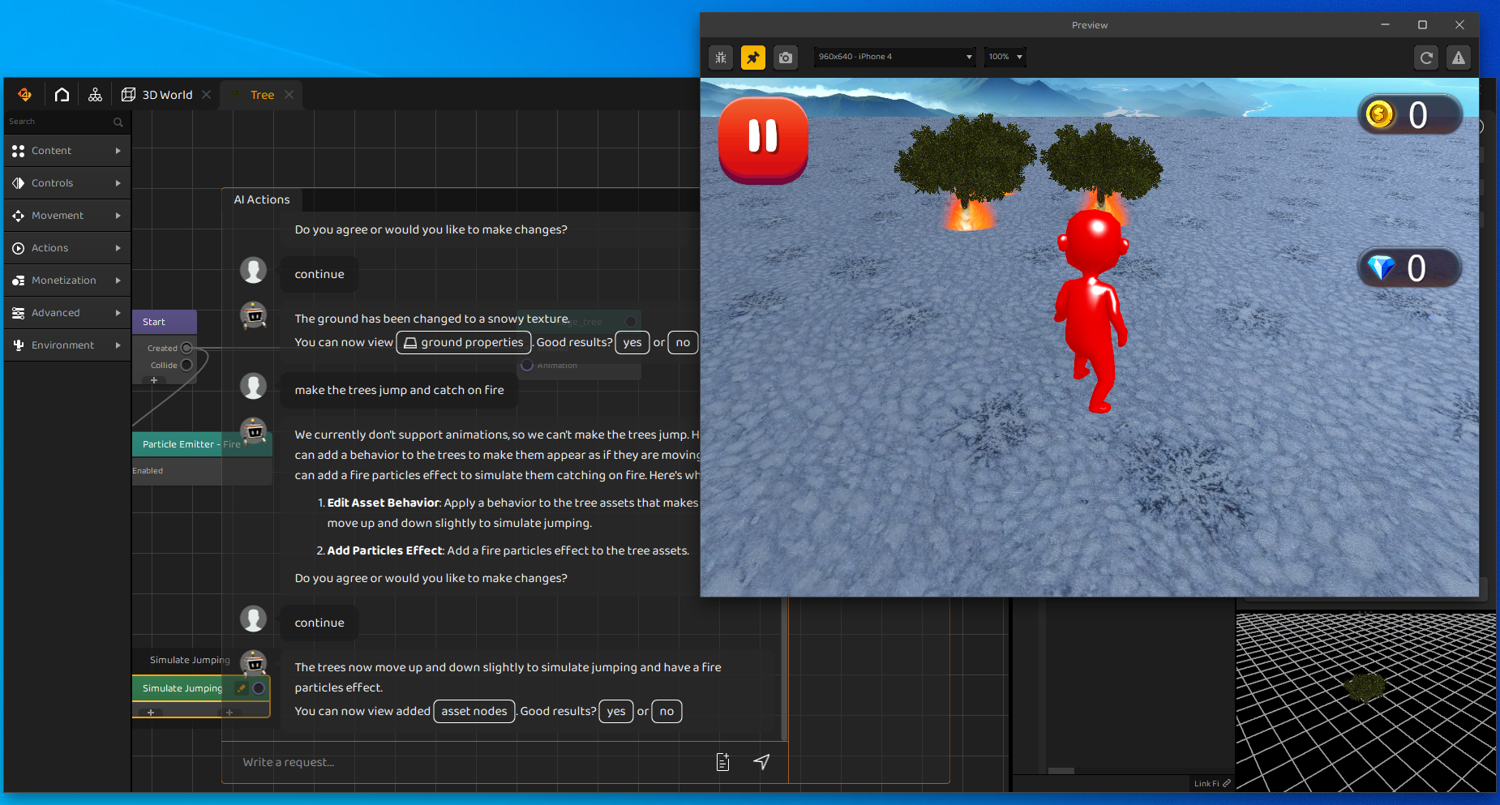Expand the Movement node category
This screenshot has height=805, width=1500.
67,216
